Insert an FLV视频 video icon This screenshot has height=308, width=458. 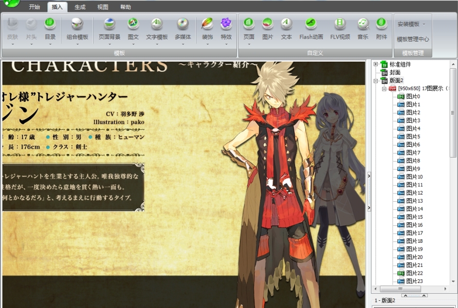point(340,23)
